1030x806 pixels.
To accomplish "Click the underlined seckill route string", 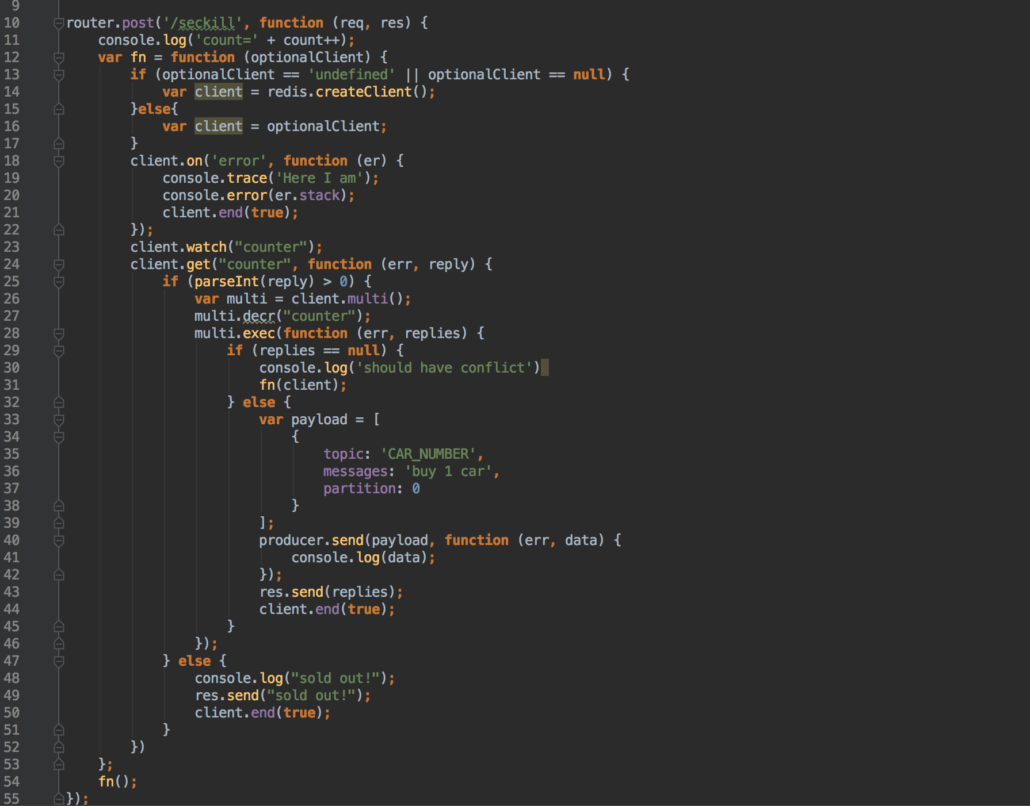I will 202,23.
